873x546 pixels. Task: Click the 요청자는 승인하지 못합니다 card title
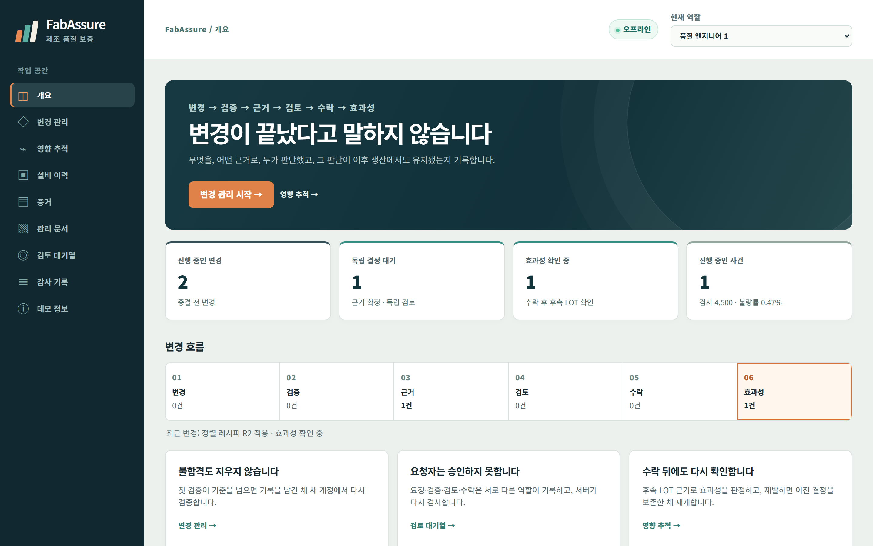click(x=465, y=471)
